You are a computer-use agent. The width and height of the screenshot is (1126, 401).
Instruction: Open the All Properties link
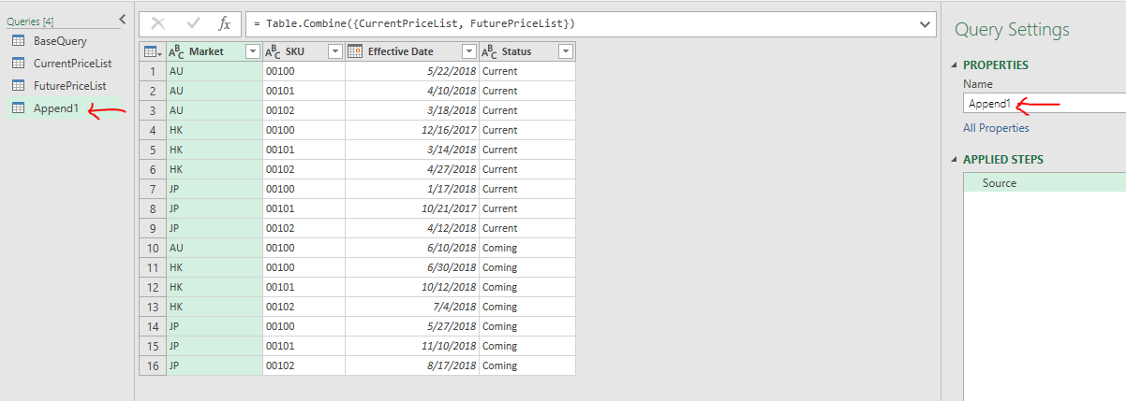click(x=996, y=128)
